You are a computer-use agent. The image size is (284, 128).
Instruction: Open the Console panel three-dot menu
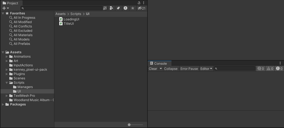[x=280, y=63]
